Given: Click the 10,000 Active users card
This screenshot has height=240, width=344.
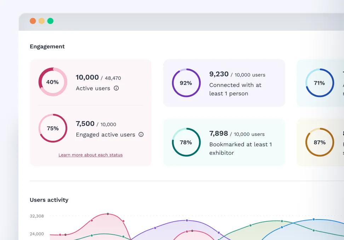Looking at the screenshot, I should 91,82.
